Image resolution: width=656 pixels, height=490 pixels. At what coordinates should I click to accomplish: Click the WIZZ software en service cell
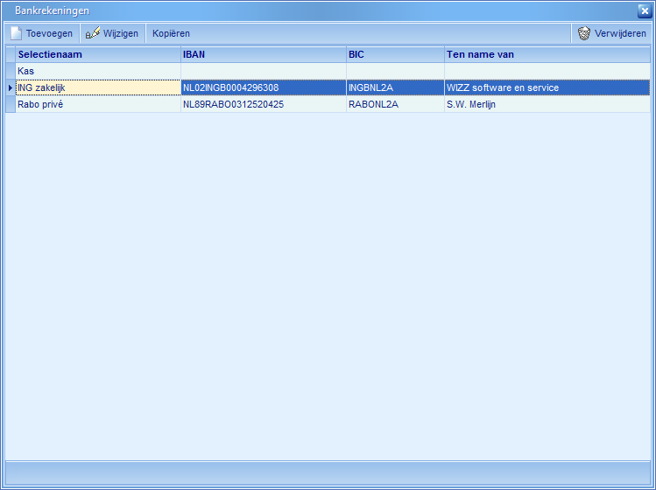(x=547, y=87)
